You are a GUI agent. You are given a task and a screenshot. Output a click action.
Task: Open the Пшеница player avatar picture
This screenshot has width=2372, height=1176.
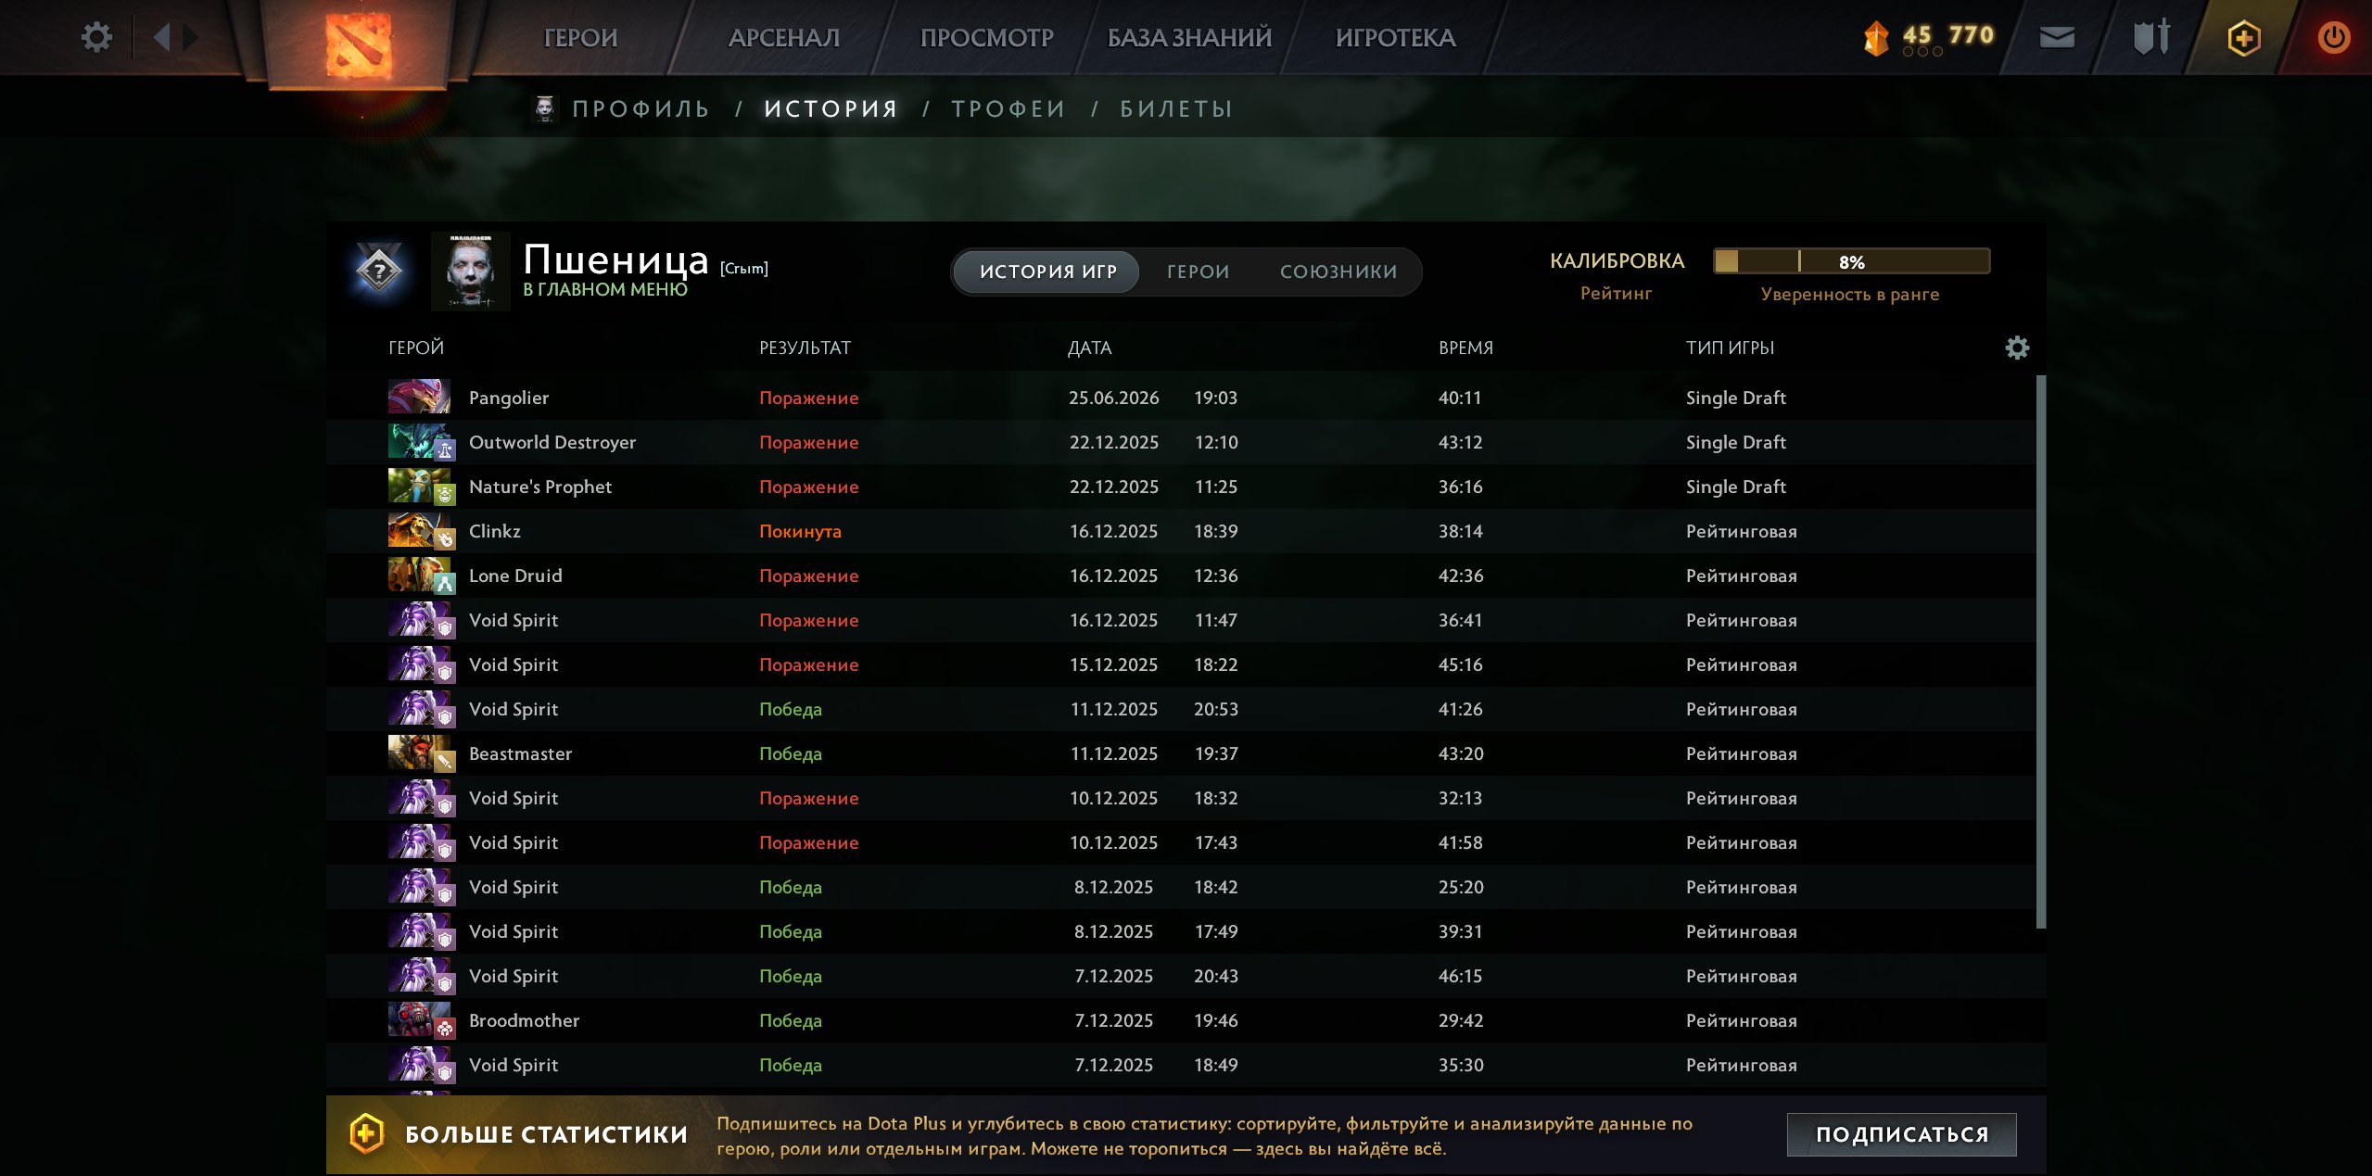pyautogui.click(x=471, y=272)
